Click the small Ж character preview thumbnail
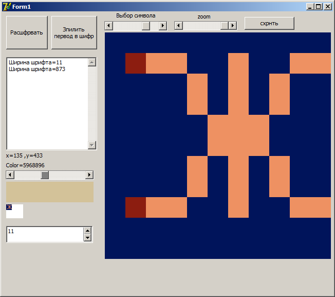335x297 pixels. click(9, 207)
